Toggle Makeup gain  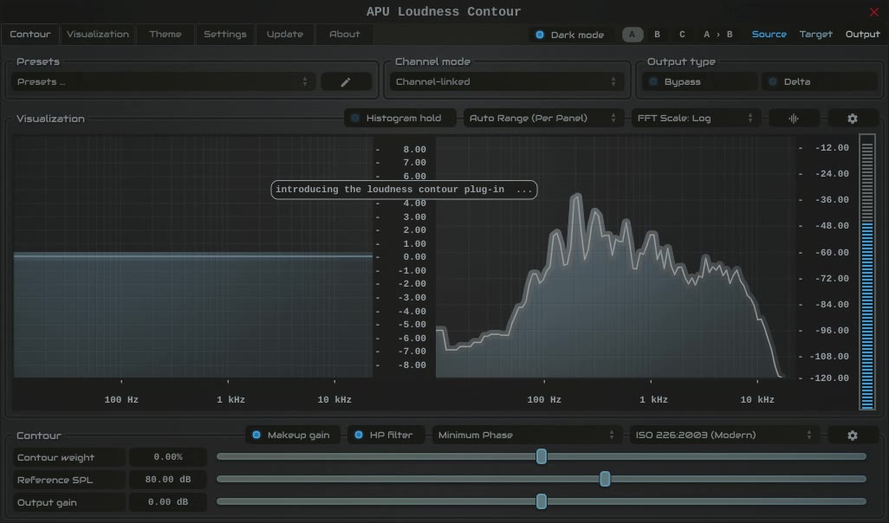click(x=293, y=436)
